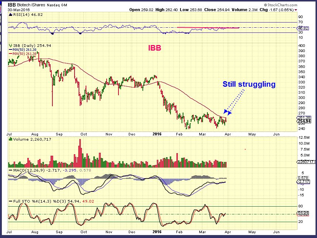This screenshot has height=238, width=317.
Task: Click the 12.5M level on the volume axis
Action: pyautogui.click(x=304, y=138)
